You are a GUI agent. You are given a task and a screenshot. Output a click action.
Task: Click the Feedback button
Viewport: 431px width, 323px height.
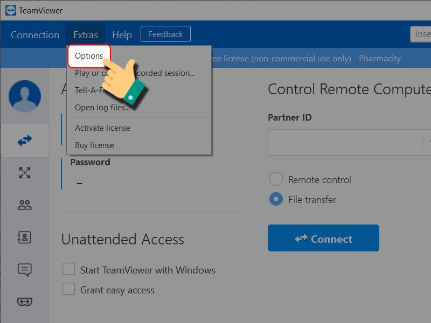coord(165,34)
